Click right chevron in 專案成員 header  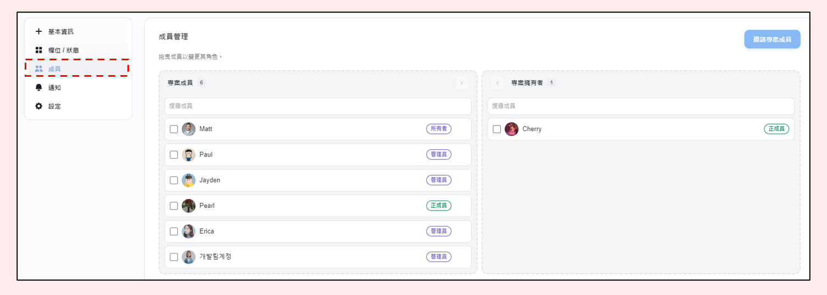click(461, 83)
